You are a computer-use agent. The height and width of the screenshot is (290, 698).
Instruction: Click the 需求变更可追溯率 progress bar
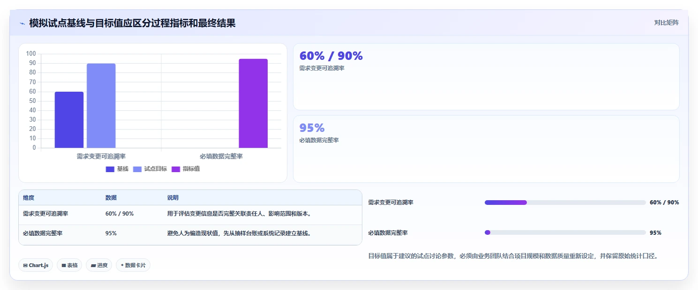(x=565, y=203)
